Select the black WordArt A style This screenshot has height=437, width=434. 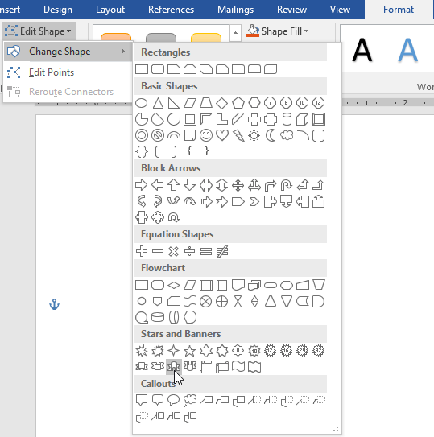362,50
